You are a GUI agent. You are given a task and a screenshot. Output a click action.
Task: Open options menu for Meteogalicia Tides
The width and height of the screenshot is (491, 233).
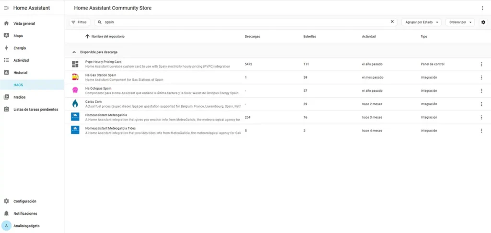pos(481,131)
